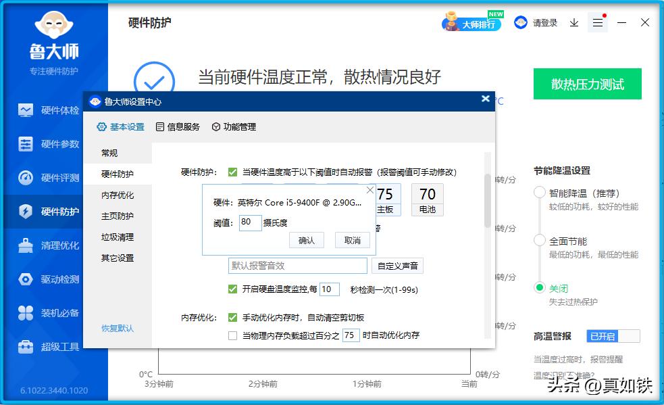
Task: Open the 默认报警音效 sound selector
Action: tap(297, 266)
